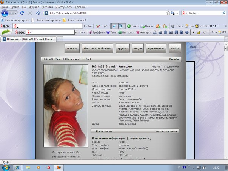Click the приложения navigation button
Screen dimensions: 228x171
tap(156, 49)
